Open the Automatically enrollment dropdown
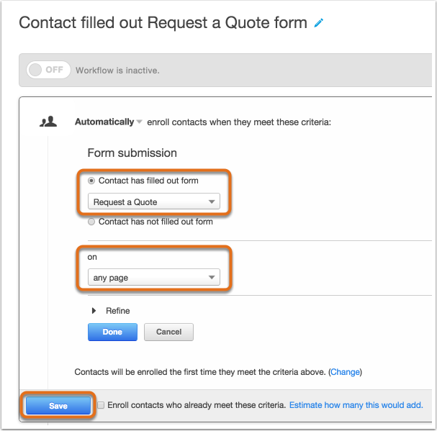The image size is (437, 431). 109,122
